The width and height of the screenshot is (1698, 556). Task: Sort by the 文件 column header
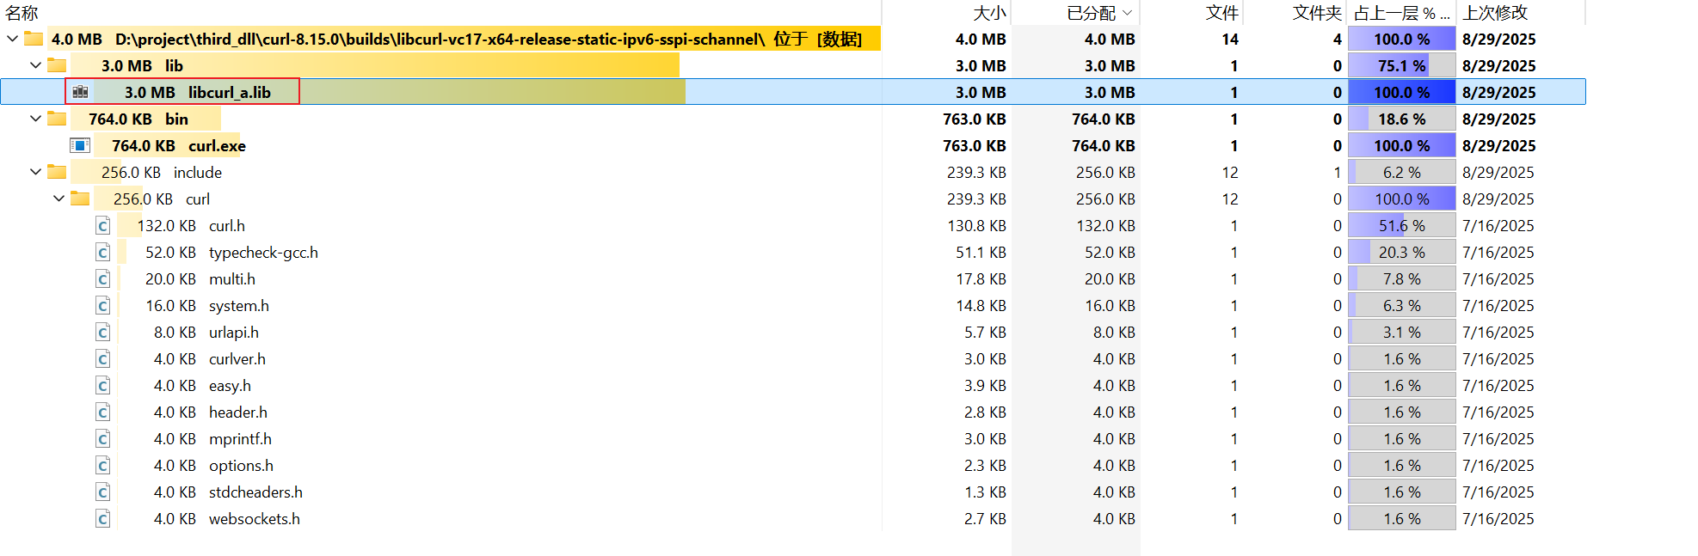[x=1221, y=13]
